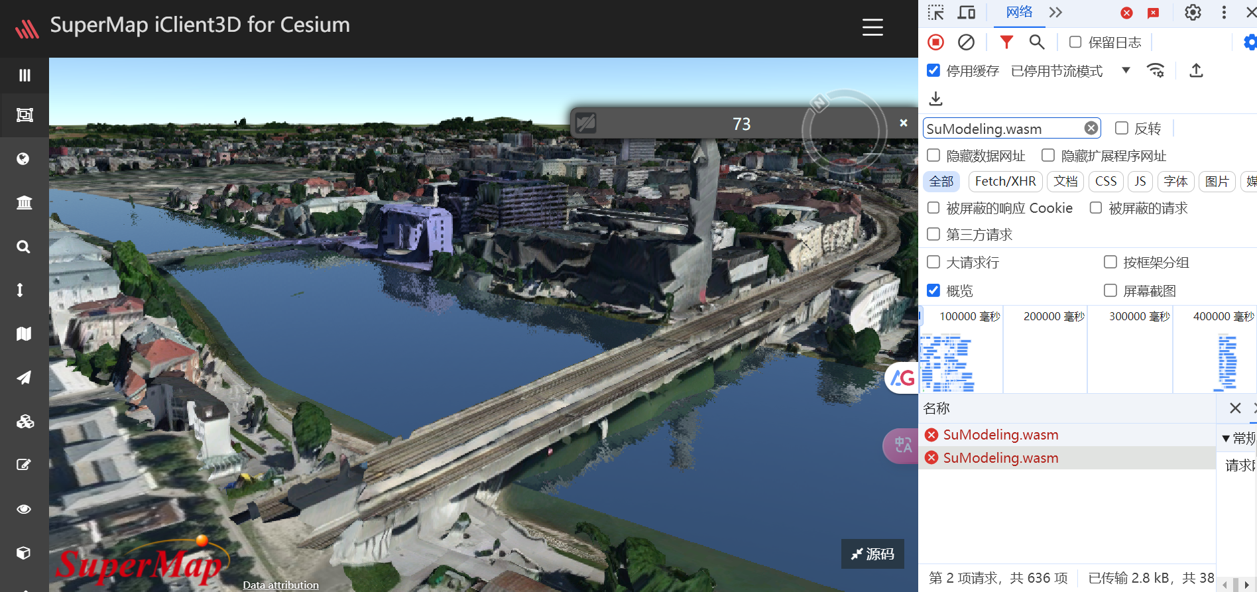Open network search magnifier
The width and height of the screenshot is (1257, 592).
coord(1037,42)
